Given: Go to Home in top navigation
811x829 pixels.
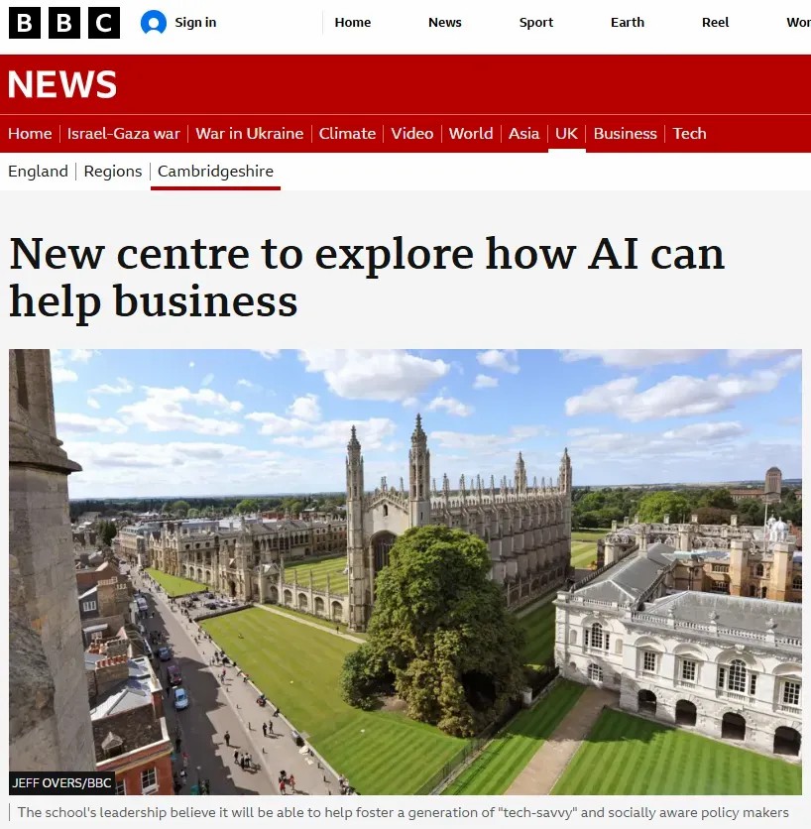Looking at the screenshot, I should 353,22.
